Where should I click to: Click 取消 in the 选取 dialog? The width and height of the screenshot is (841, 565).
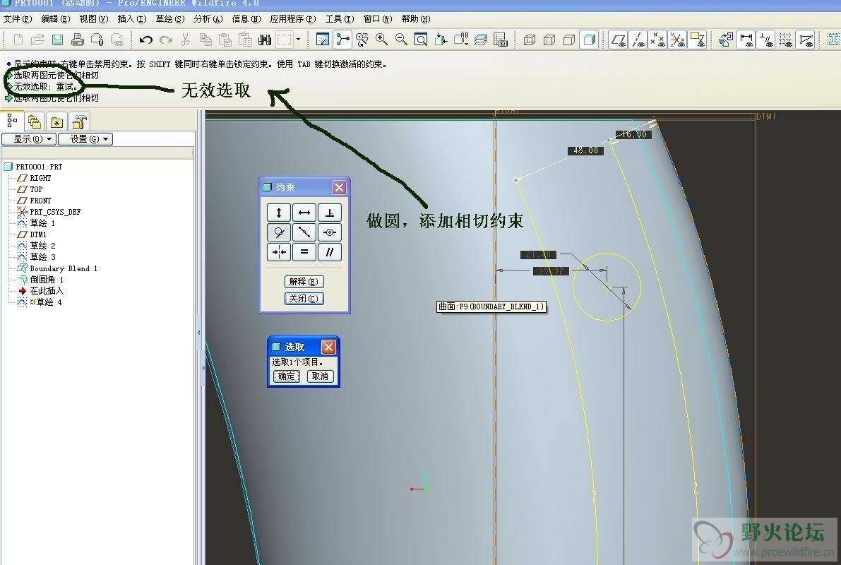320,376
